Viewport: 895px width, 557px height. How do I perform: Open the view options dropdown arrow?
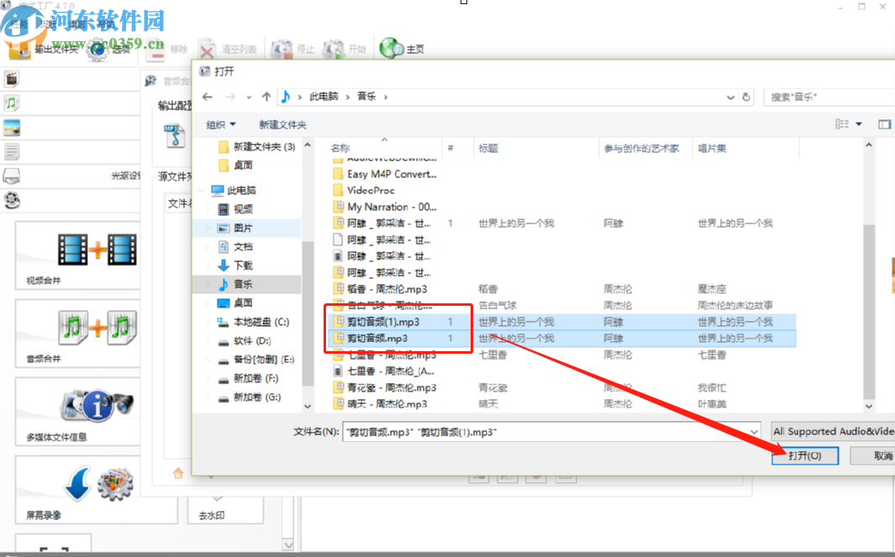point(859,123)
